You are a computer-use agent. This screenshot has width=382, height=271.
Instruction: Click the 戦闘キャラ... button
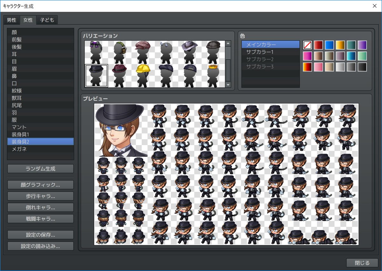40,219
